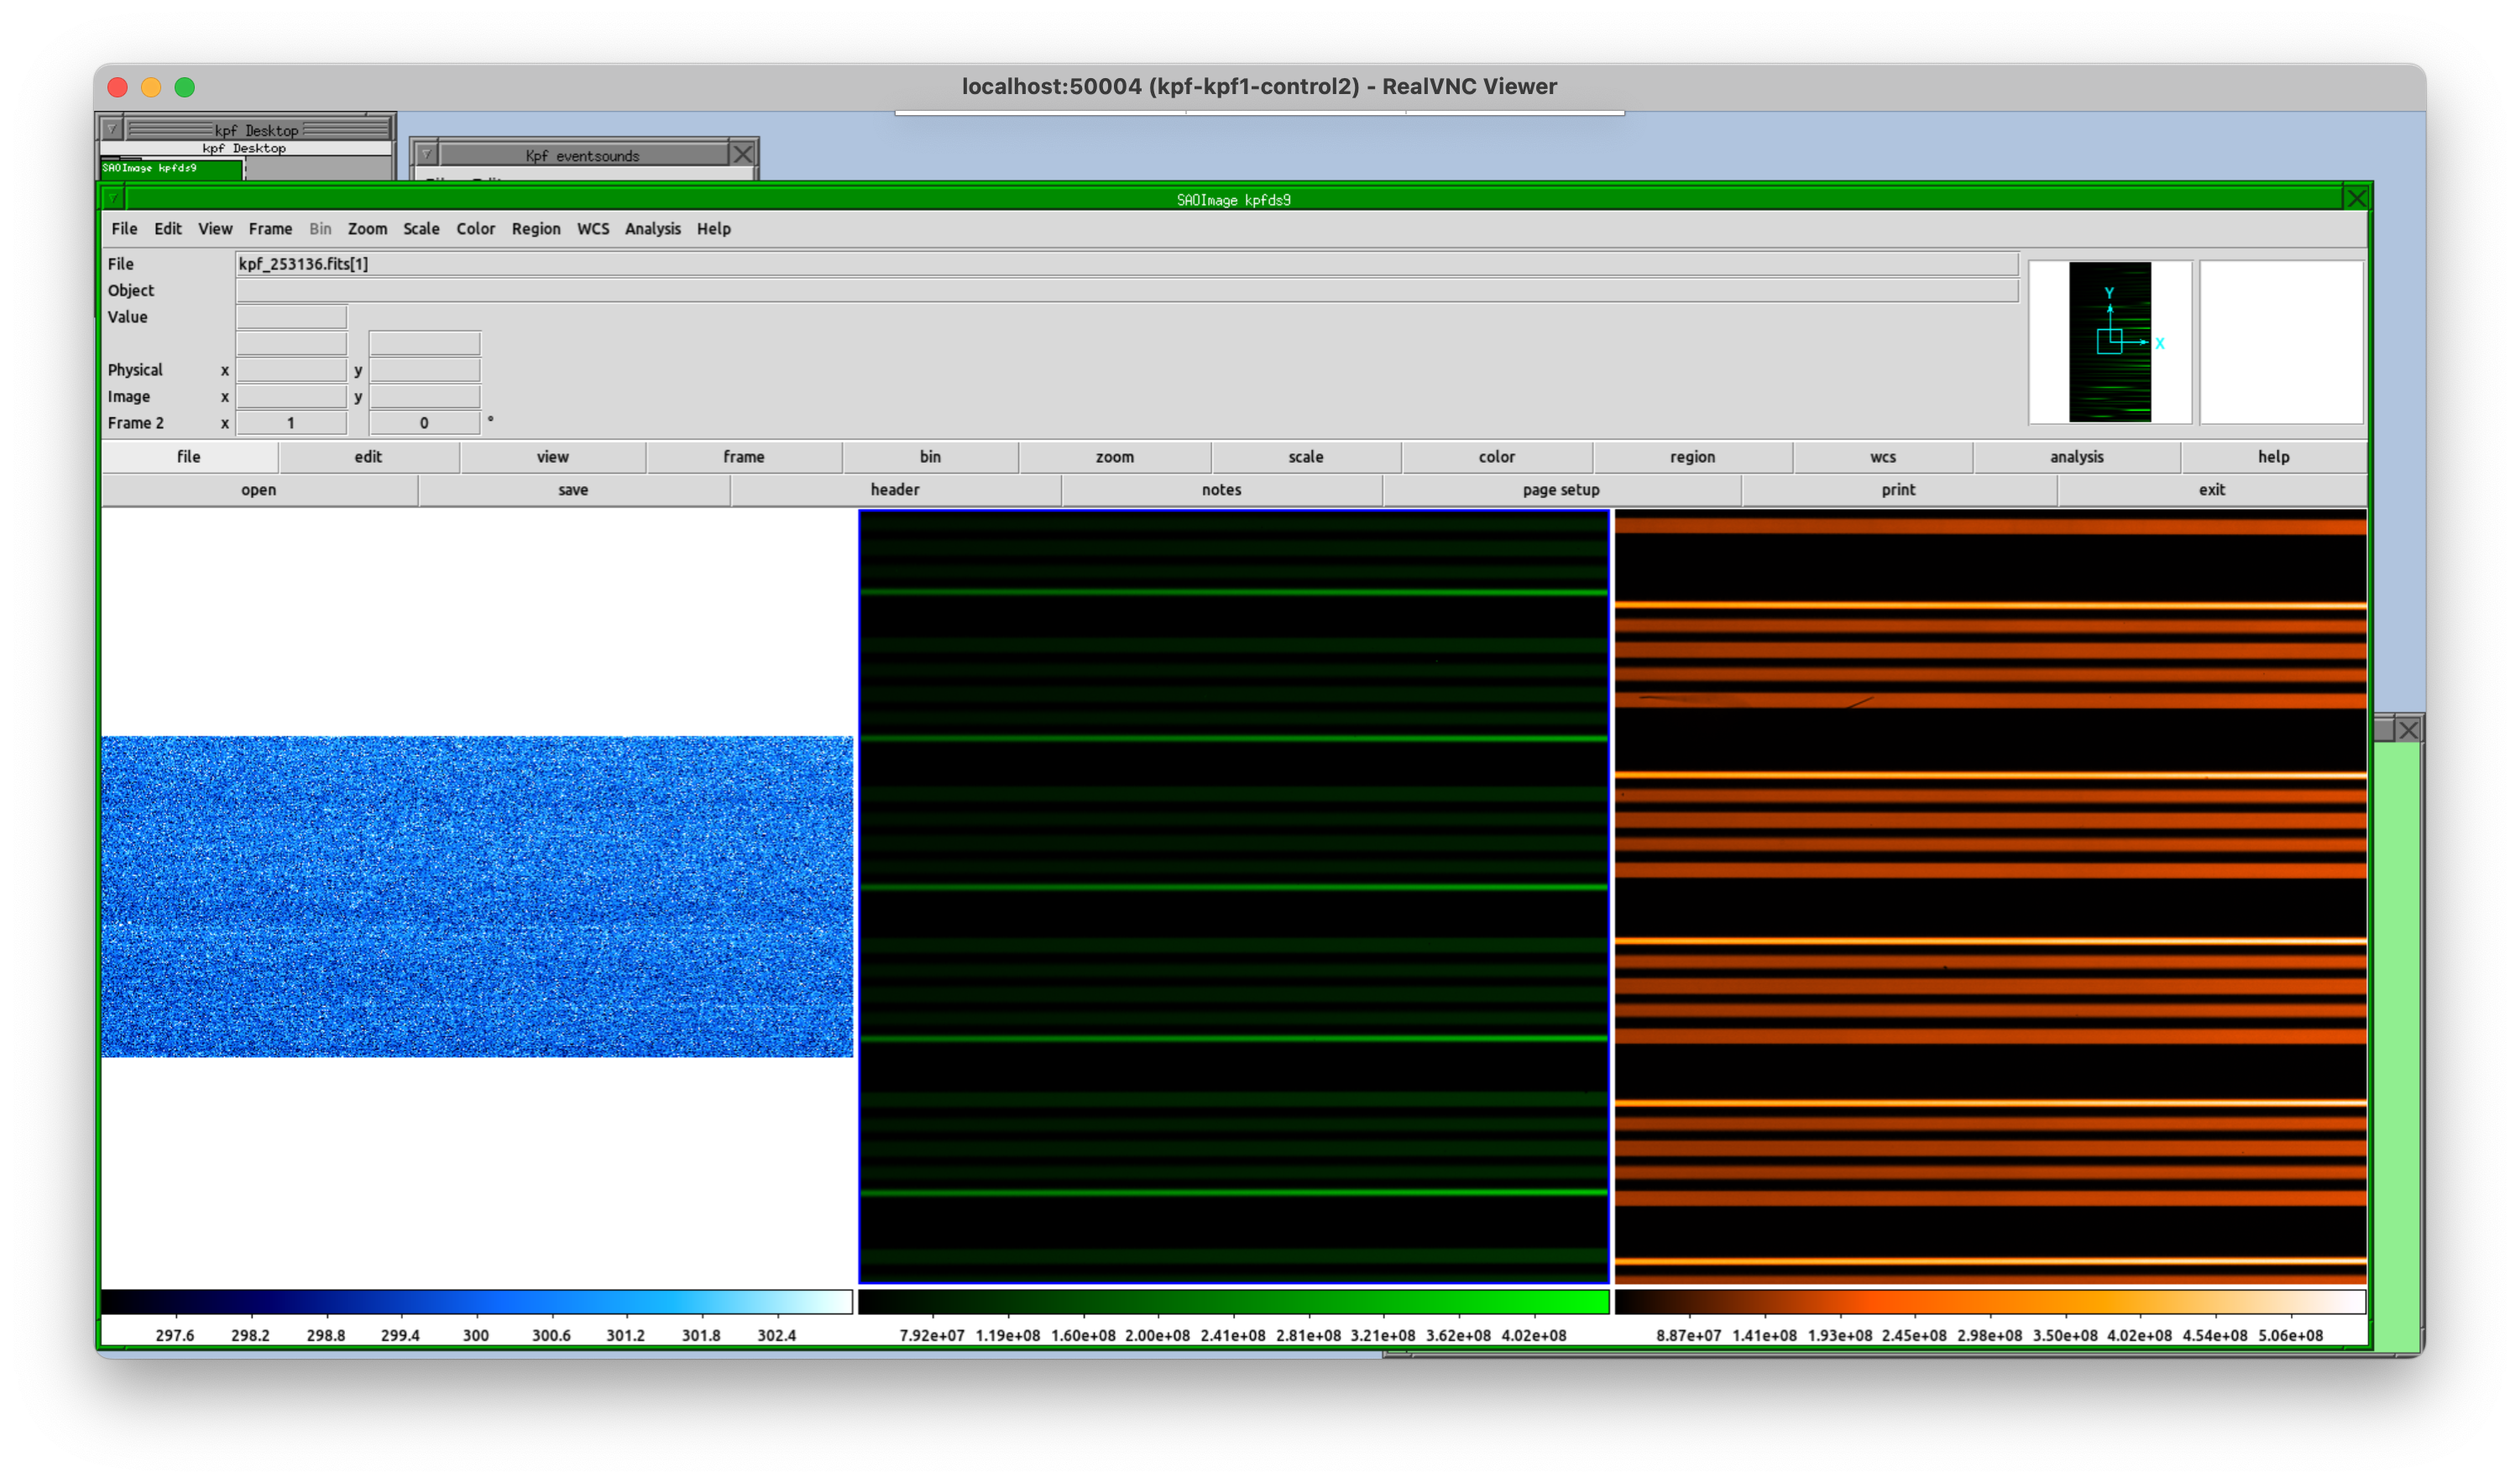Click the blank magnifier panel

tap(2281, 343)
